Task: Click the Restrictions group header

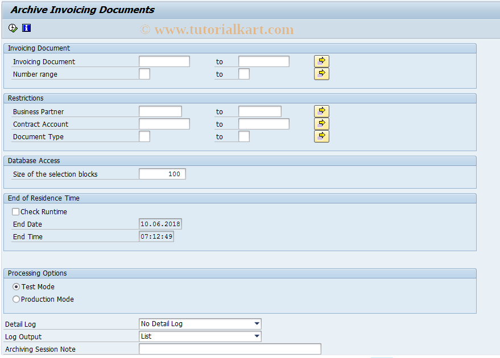Action: 240,98
